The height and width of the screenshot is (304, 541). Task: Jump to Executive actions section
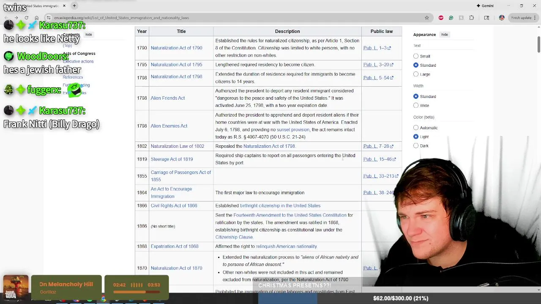click(78, 61)
